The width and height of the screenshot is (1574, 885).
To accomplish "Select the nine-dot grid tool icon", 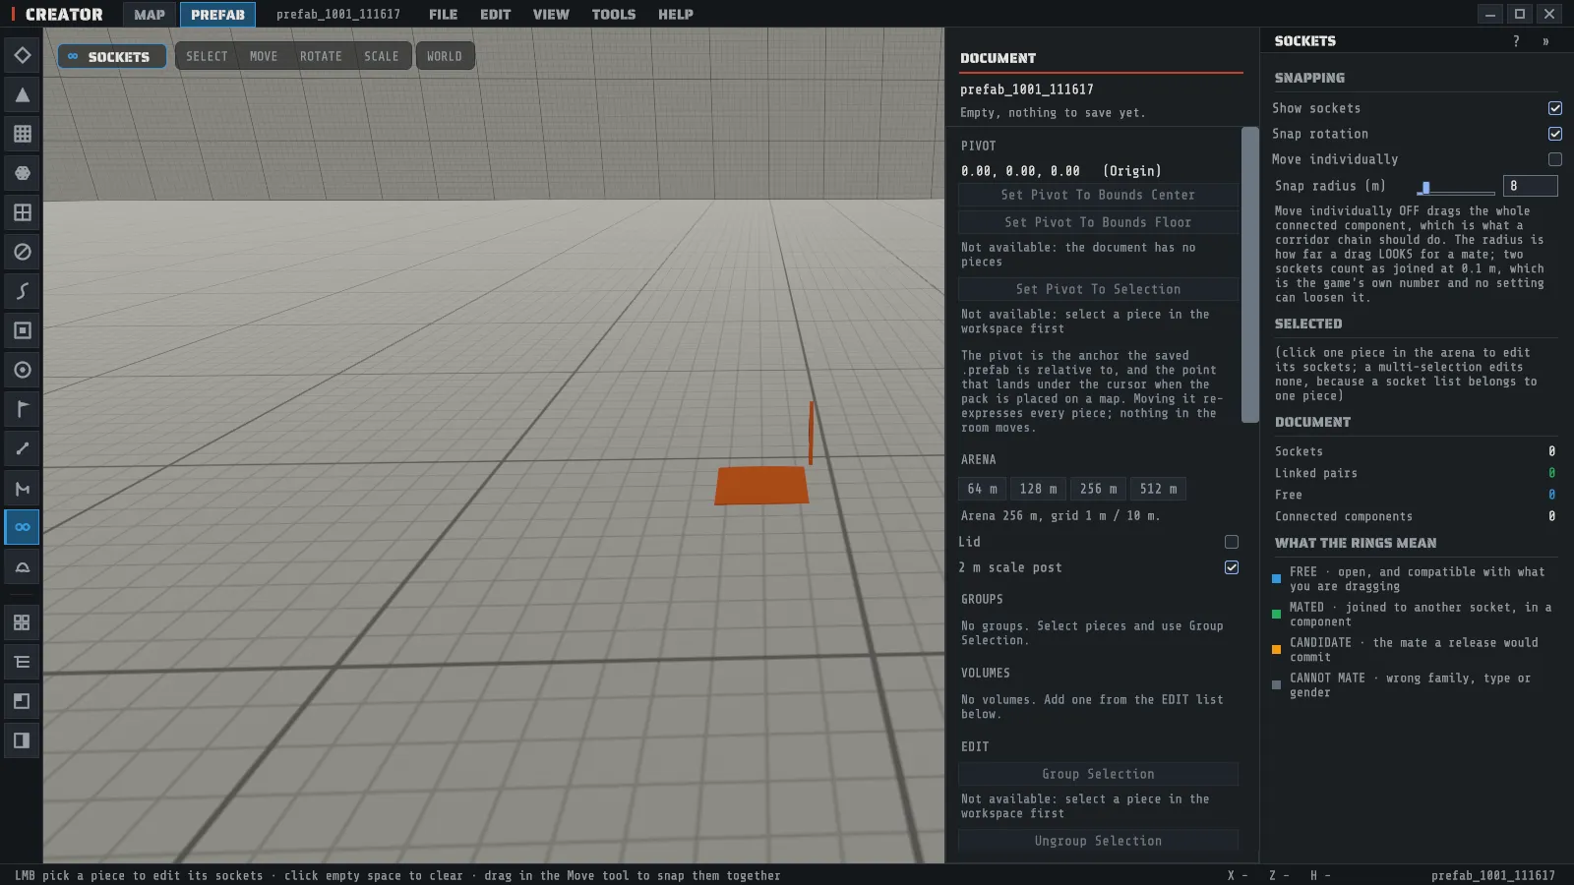I will click(x=22, y=134).
